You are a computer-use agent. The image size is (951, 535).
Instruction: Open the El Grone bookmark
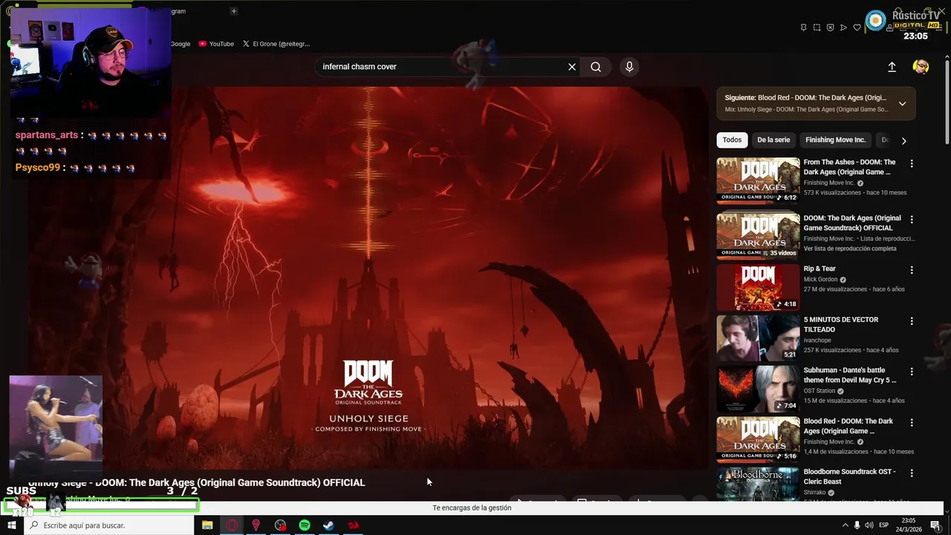pyautogui.click(x=276, y=44)
